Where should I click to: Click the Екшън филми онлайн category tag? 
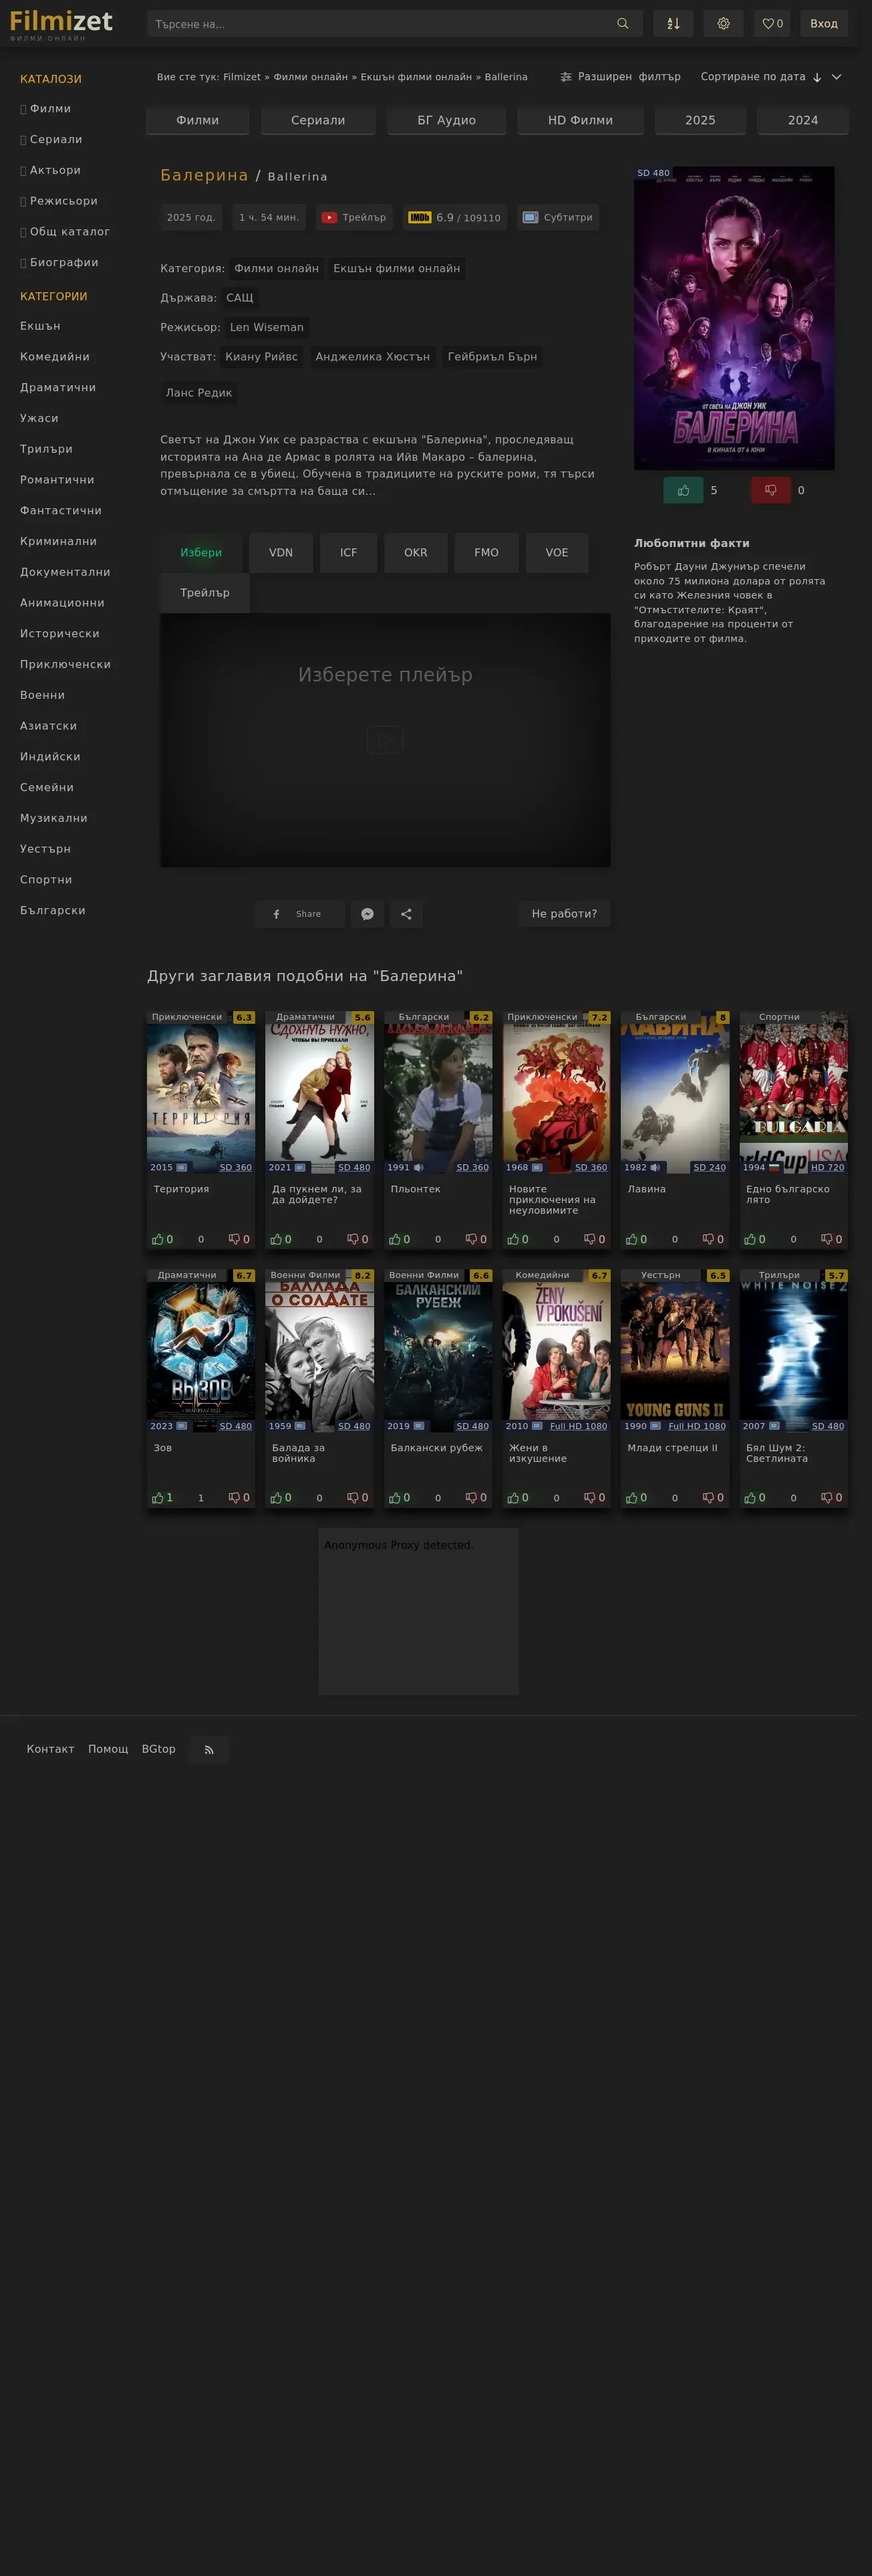[x=396, y=269]
